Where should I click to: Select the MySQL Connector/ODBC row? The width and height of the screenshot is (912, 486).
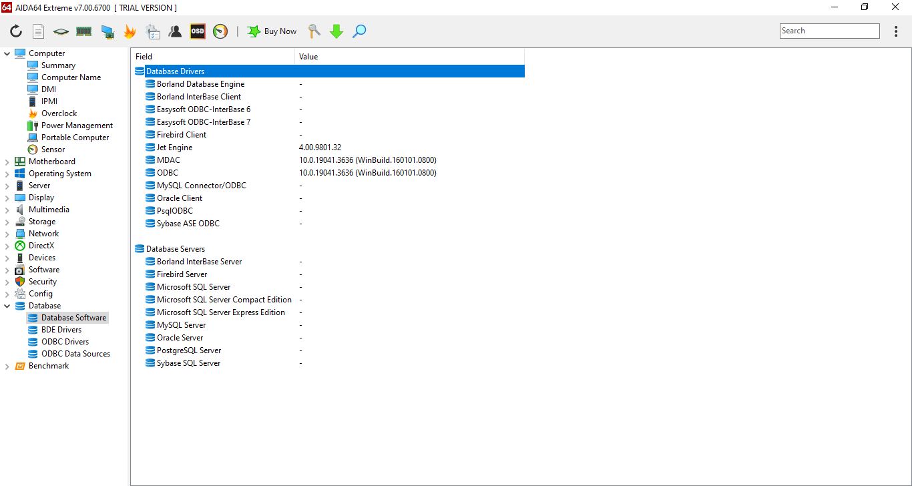(329, 186)
